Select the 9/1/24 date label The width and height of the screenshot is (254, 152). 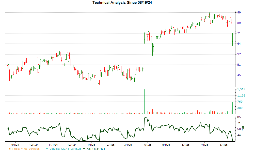click(x=15, y=145)
